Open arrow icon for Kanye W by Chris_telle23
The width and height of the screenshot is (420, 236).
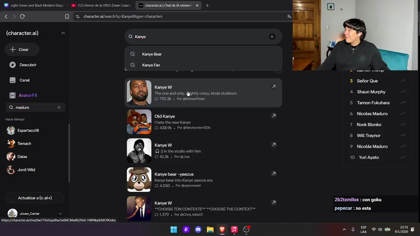274,202
